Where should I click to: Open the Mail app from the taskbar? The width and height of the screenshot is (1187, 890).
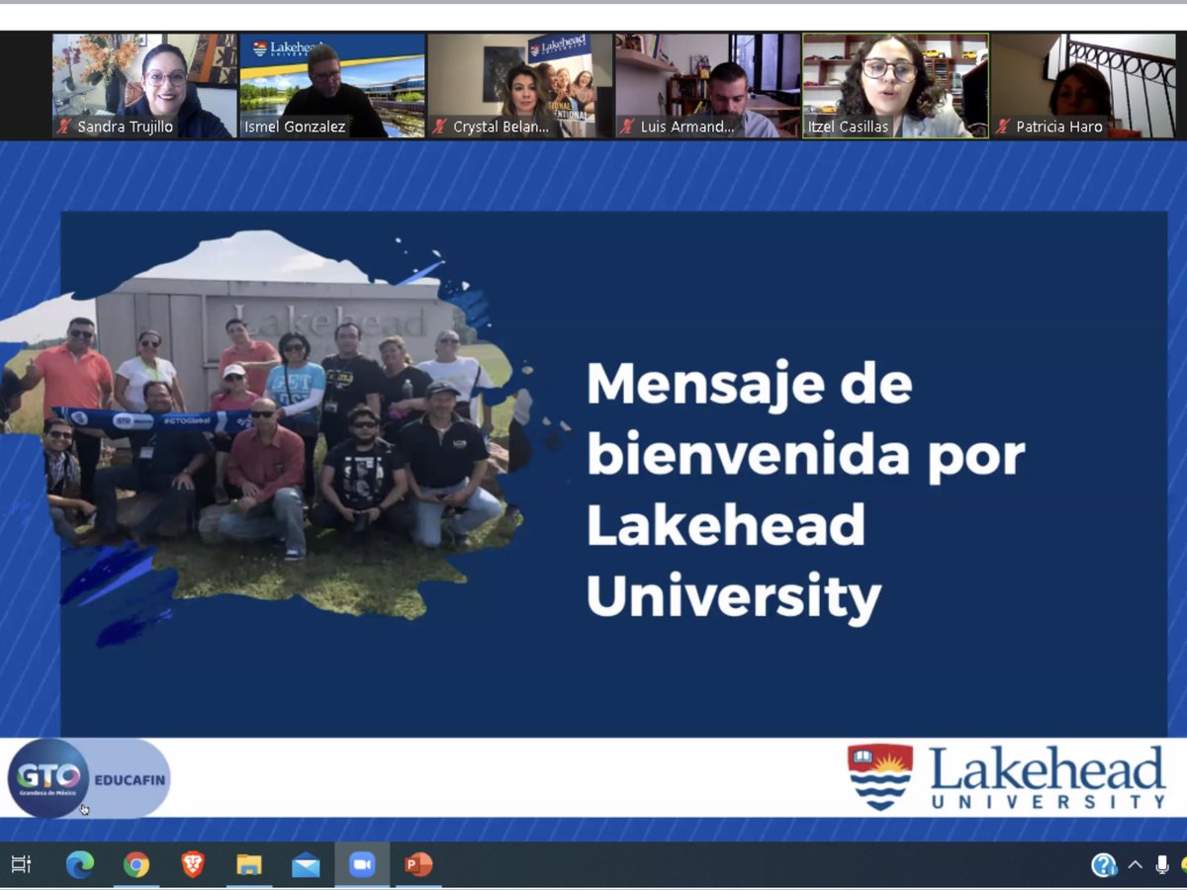coord(306,866)
